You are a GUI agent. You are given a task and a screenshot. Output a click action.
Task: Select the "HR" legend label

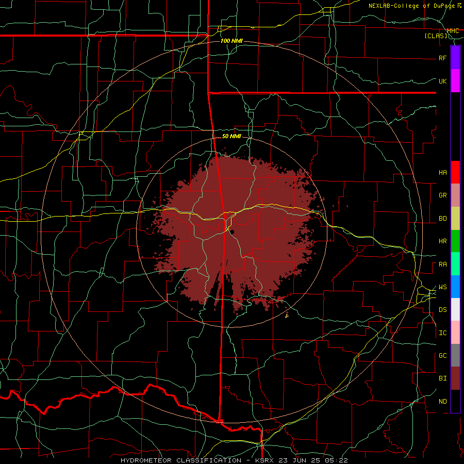pyautogui.click(x=442, y=241)
